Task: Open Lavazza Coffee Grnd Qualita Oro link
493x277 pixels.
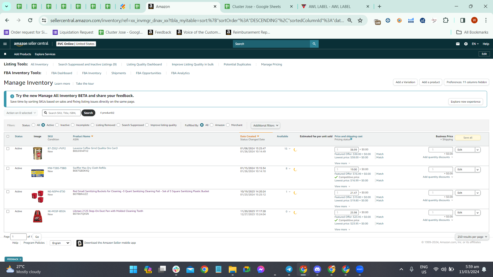Action: click(95, 148)
